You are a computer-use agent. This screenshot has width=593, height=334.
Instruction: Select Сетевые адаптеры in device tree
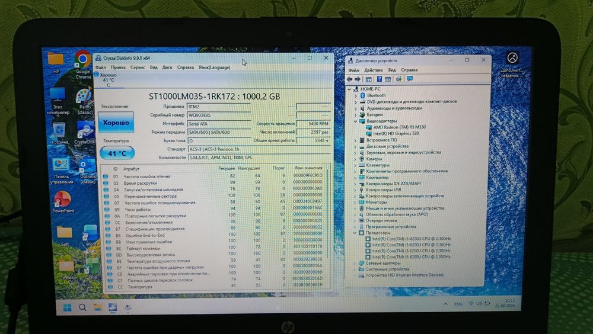point(382,263)
